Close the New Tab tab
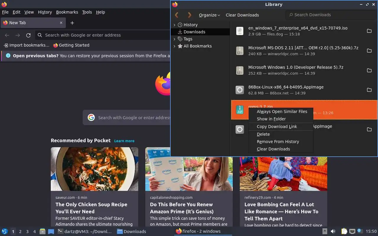378x236 pixels. coord(61,23)
